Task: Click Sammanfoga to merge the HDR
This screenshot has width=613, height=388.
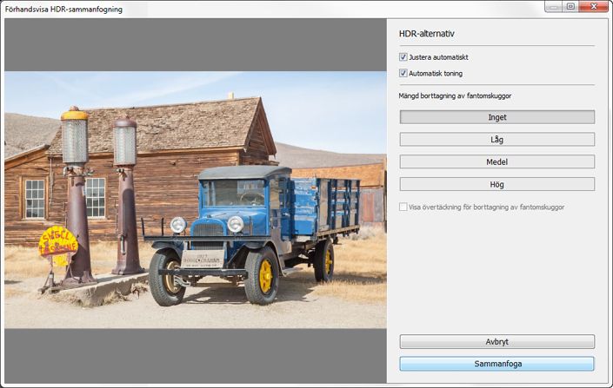Action: (496, 364)
